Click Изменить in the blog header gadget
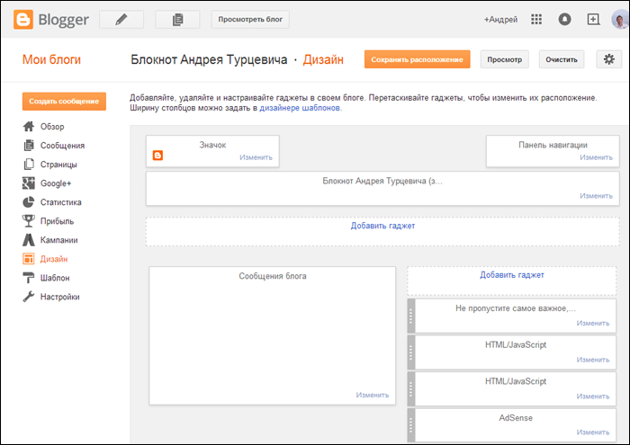 click(x=596, y=196)
